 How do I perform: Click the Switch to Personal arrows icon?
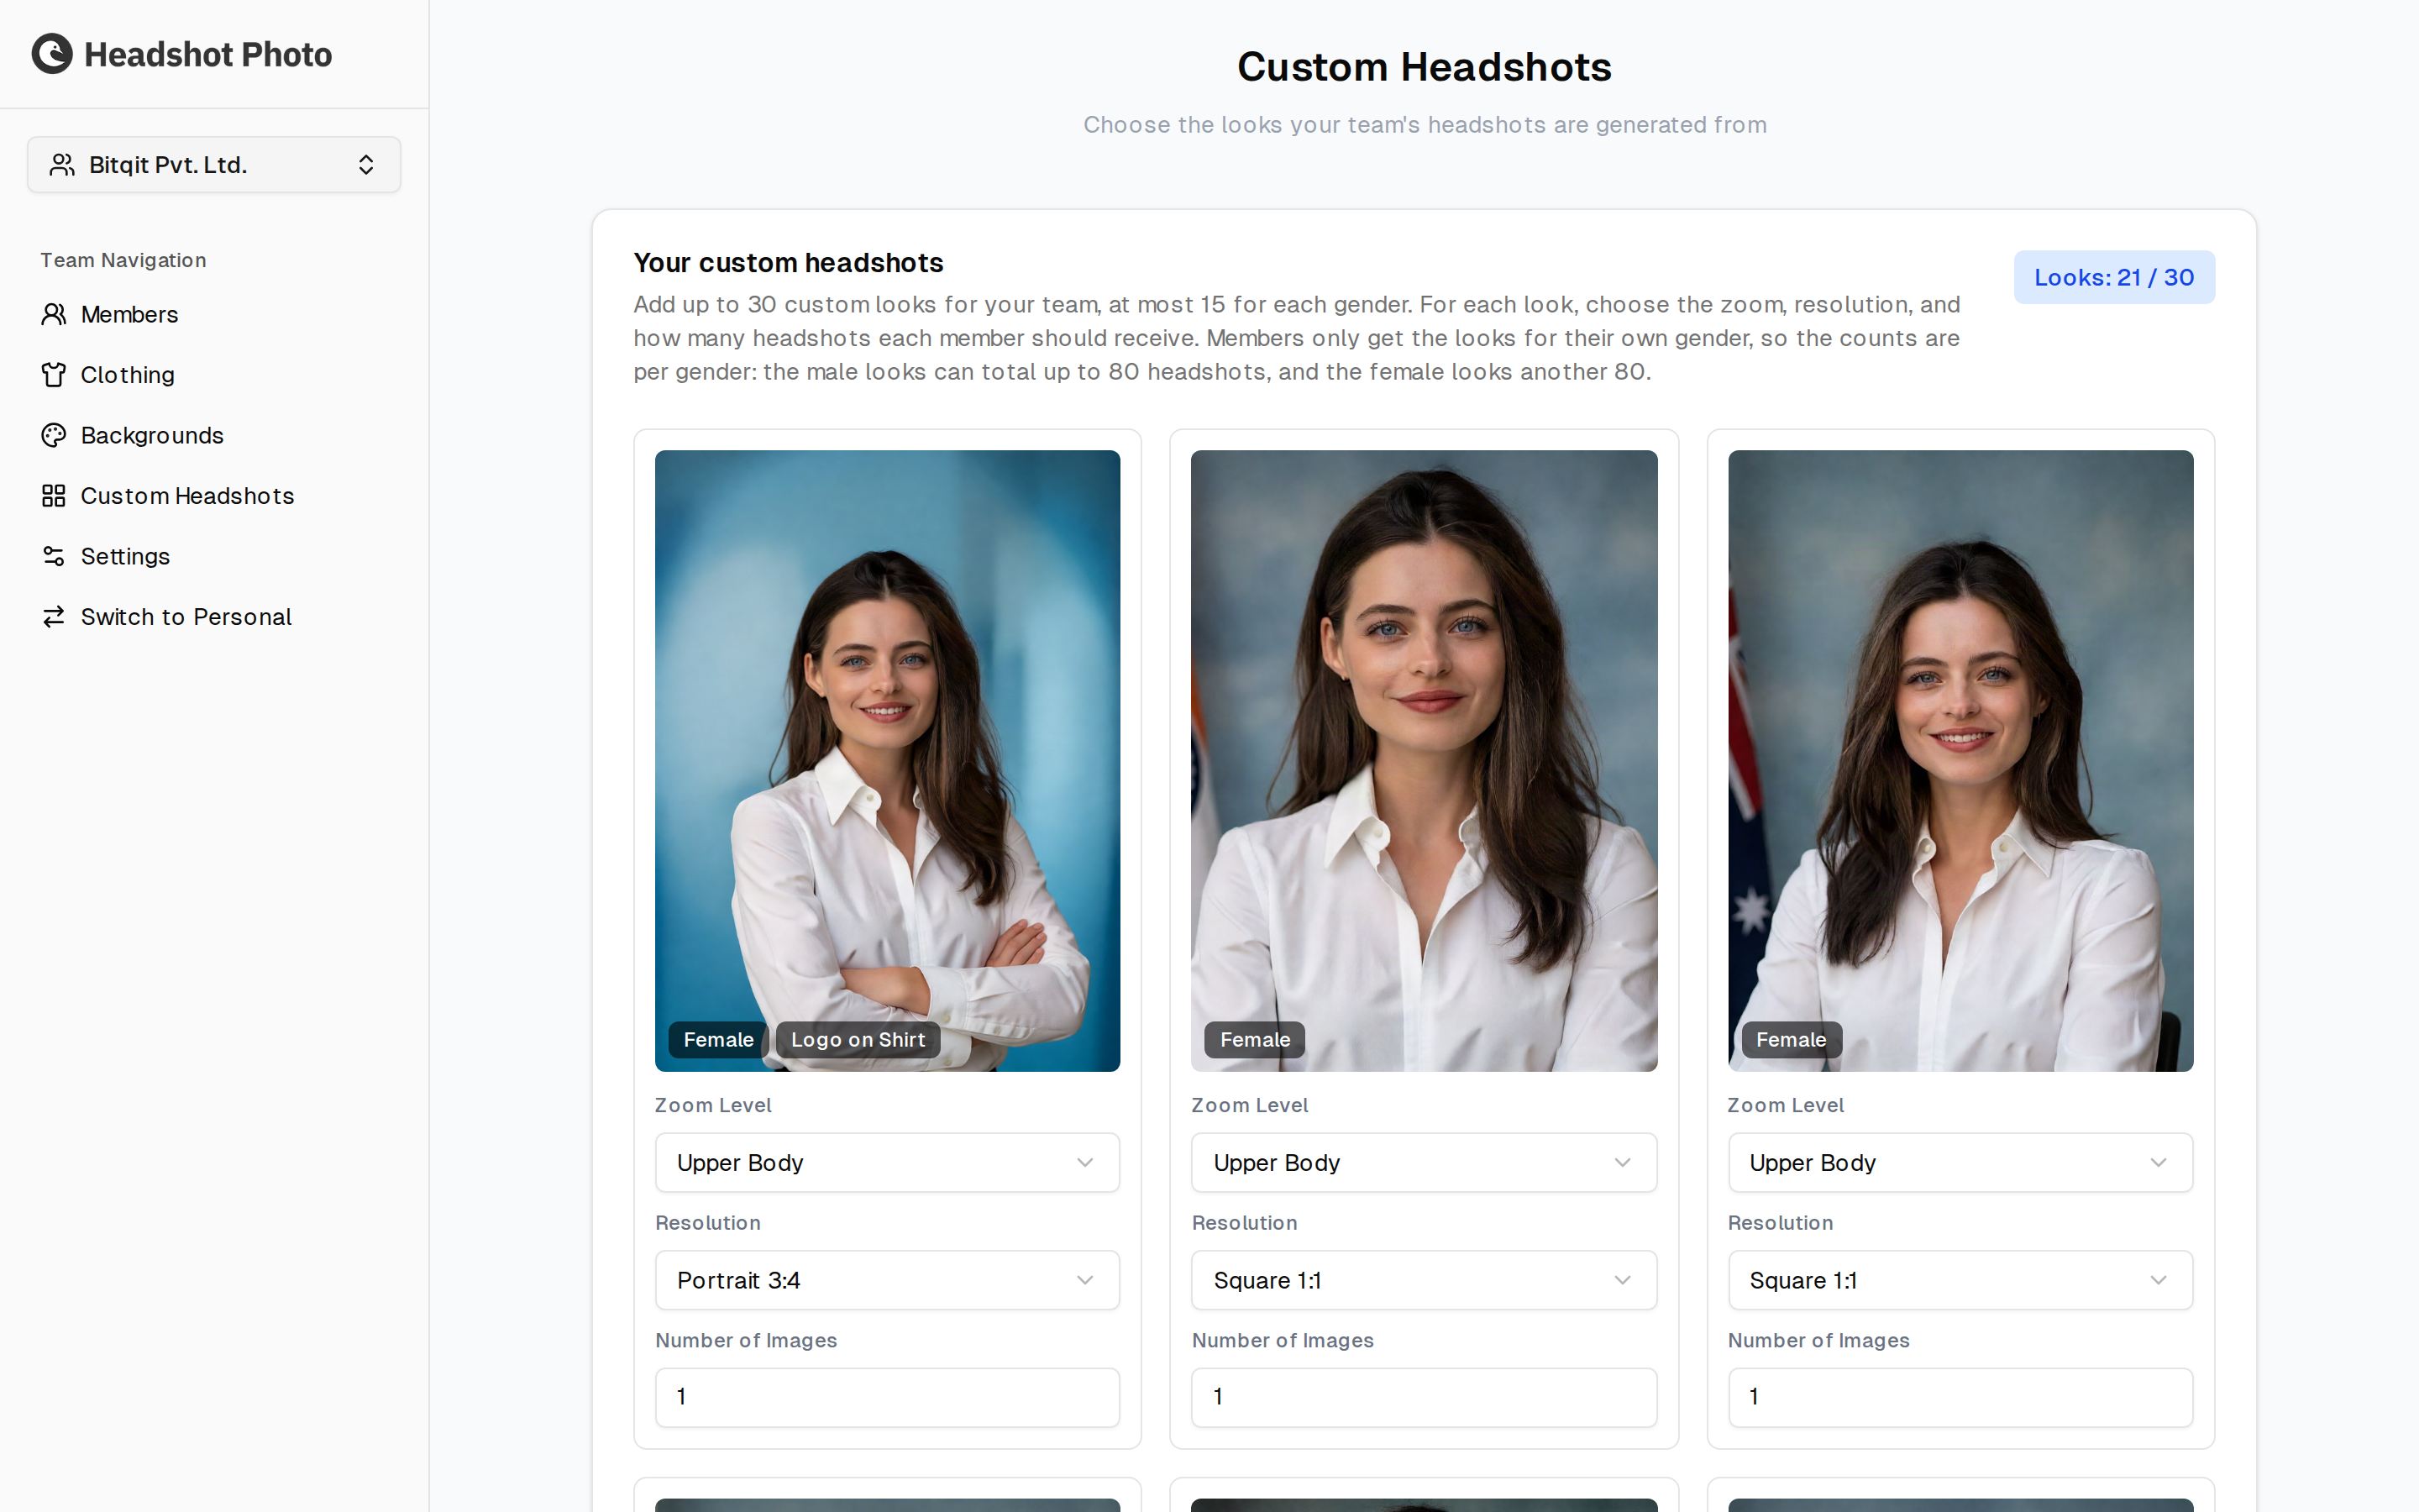click(54, 617)
